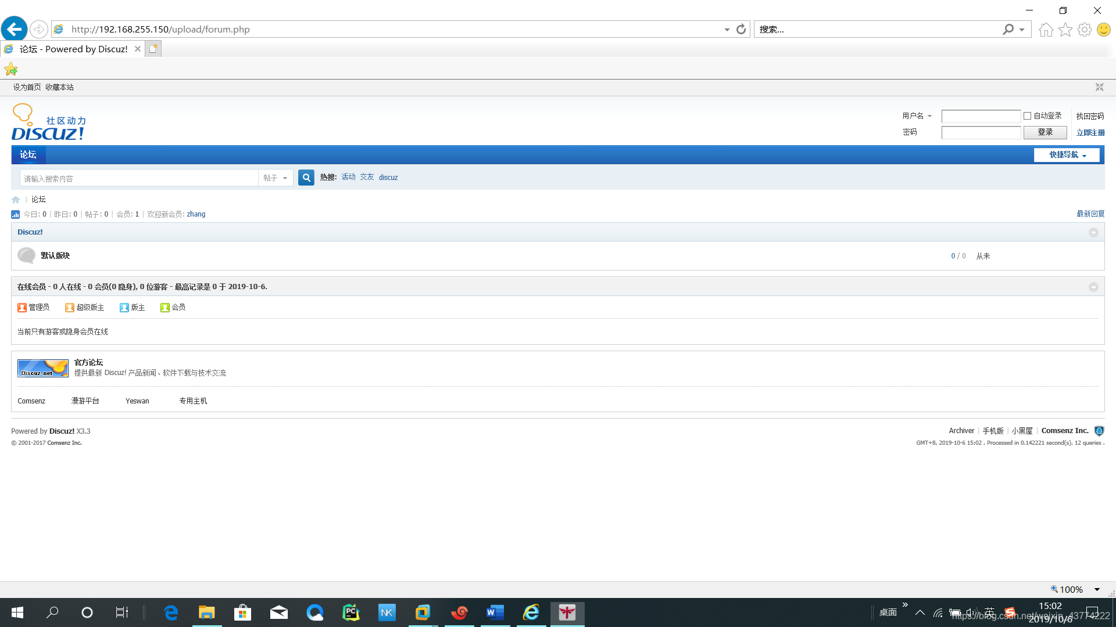
Task: Open File Explorer from taskbar
Action: pyautogui.click(x=207, y=612)
